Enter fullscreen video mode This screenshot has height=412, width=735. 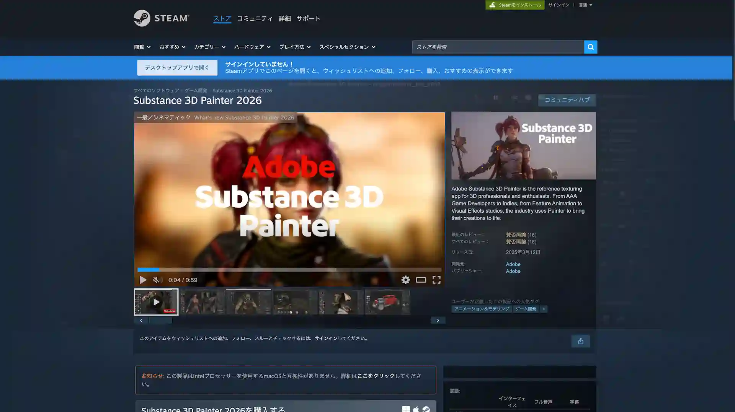[x=436, y=280]
